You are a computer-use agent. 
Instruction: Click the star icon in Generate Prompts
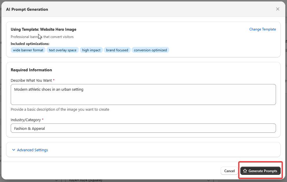tap(245, 171)
